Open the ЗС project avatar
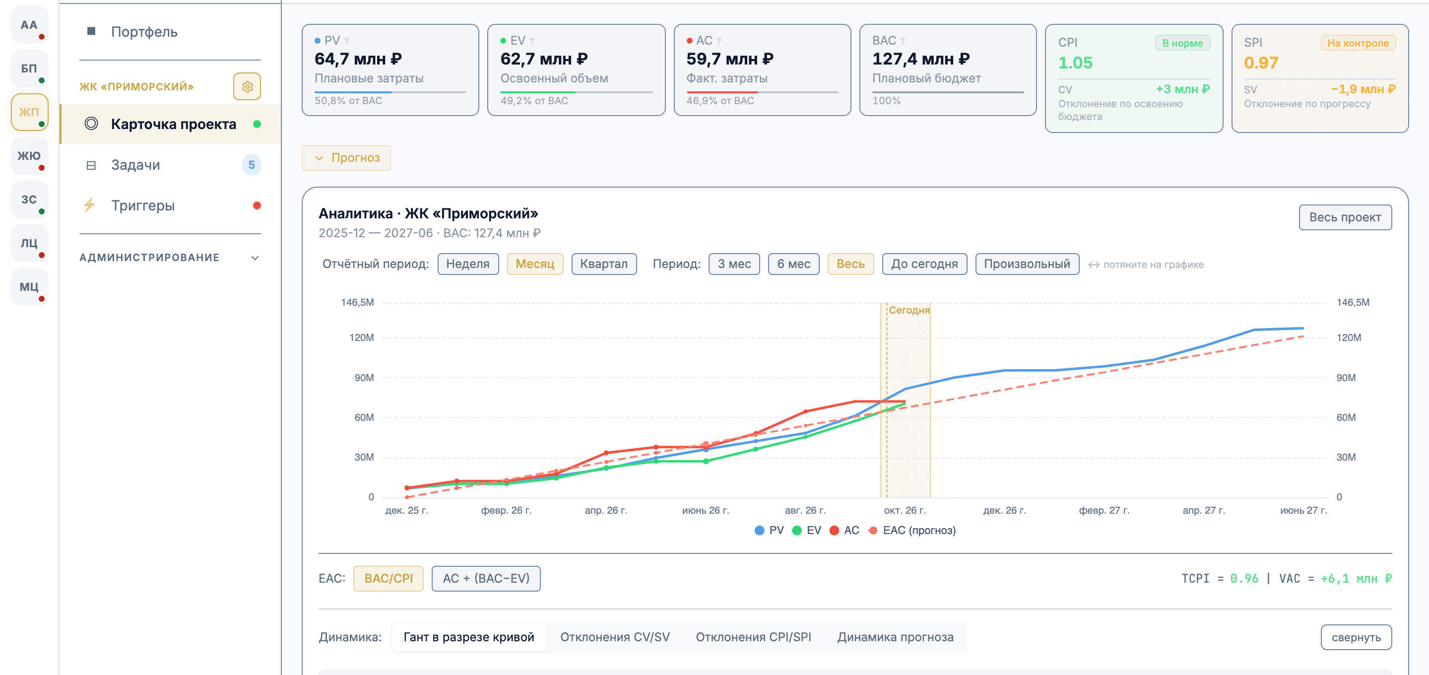The height and width of the screenshot is (675, 1429). pos(29,200)
